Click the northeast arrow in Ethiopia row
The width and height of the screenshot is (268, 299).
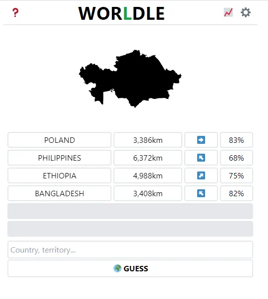pos(201,175)
